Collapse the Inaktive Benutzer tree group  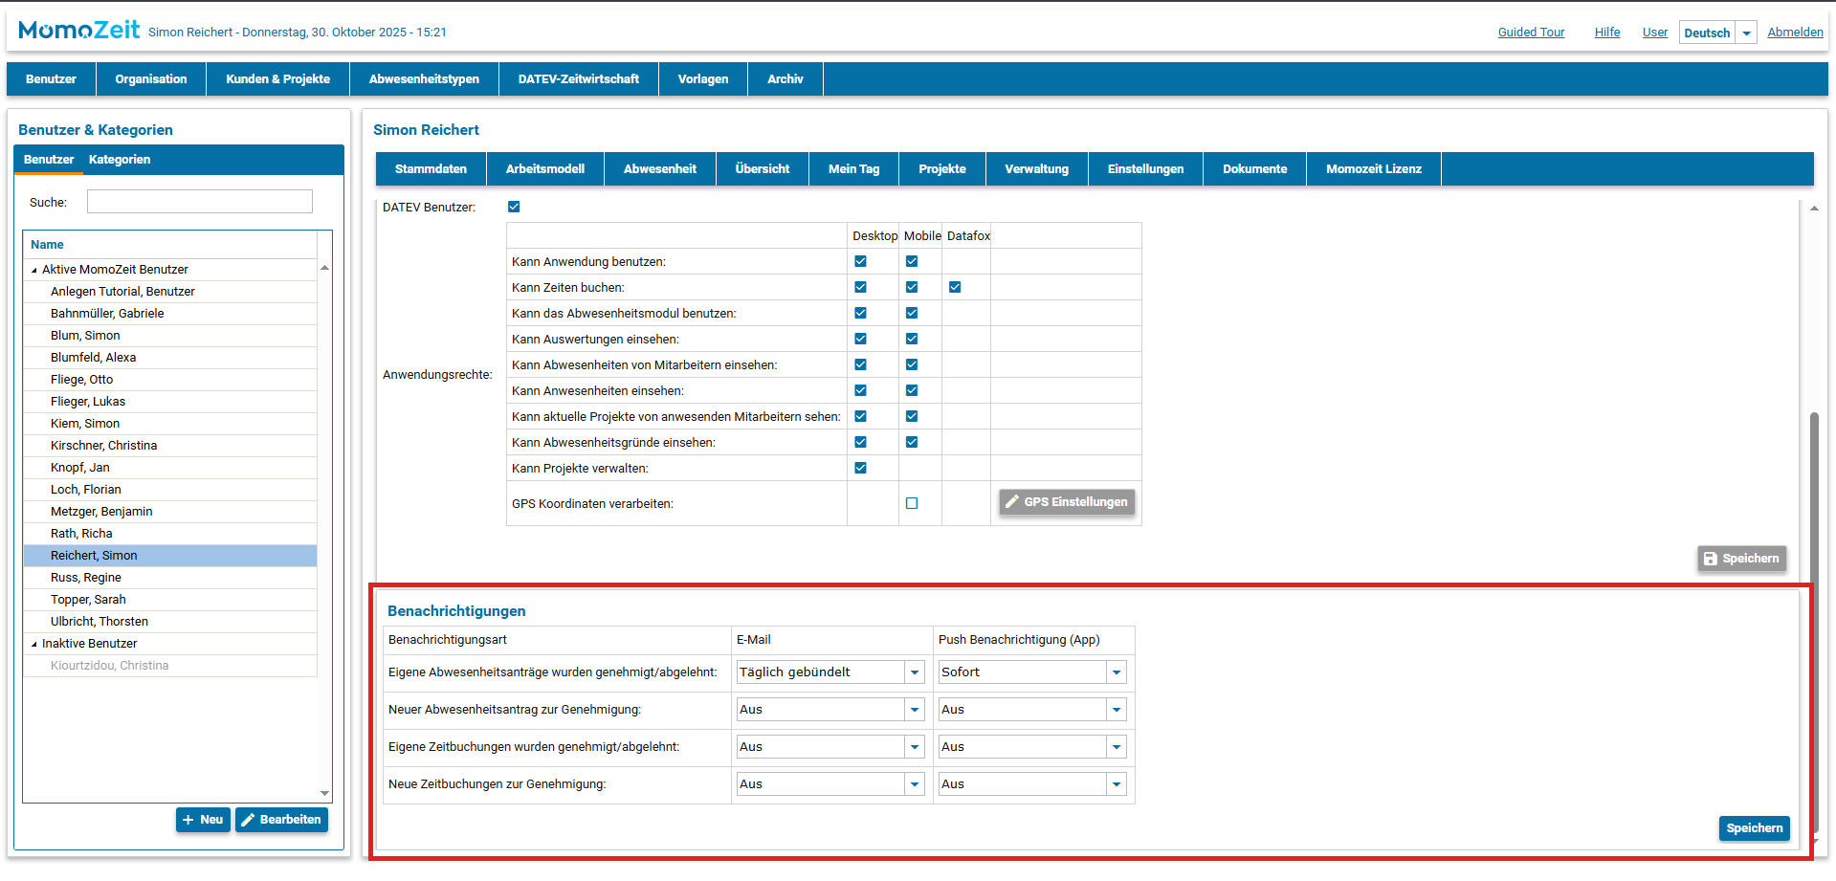click(34, 644)
